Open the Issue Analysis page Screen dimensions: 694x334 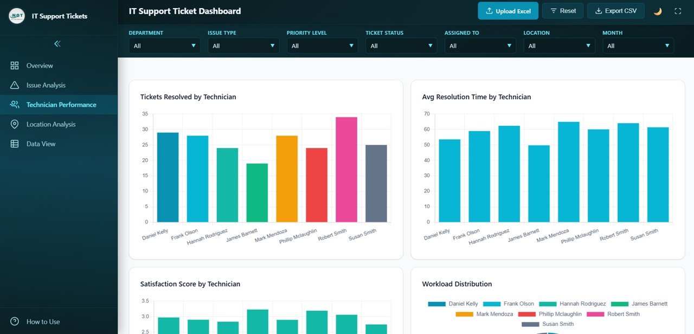point(46,85)
